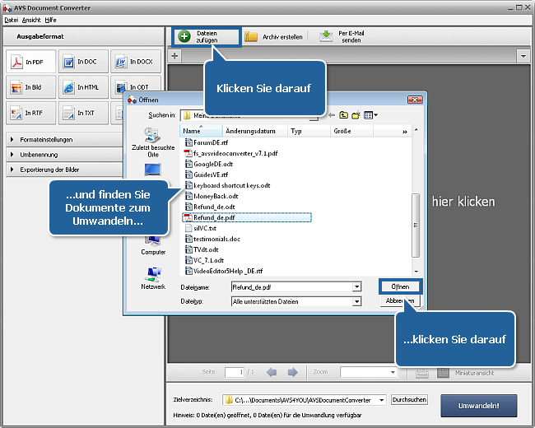Click the next page arrow icon
535x428 pixels.
(292, 372)
